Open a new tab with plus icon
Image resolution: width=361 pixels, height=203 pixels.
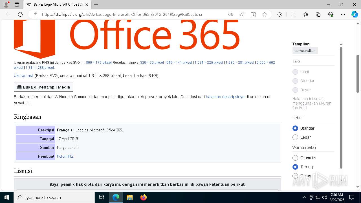click(96, 5)
